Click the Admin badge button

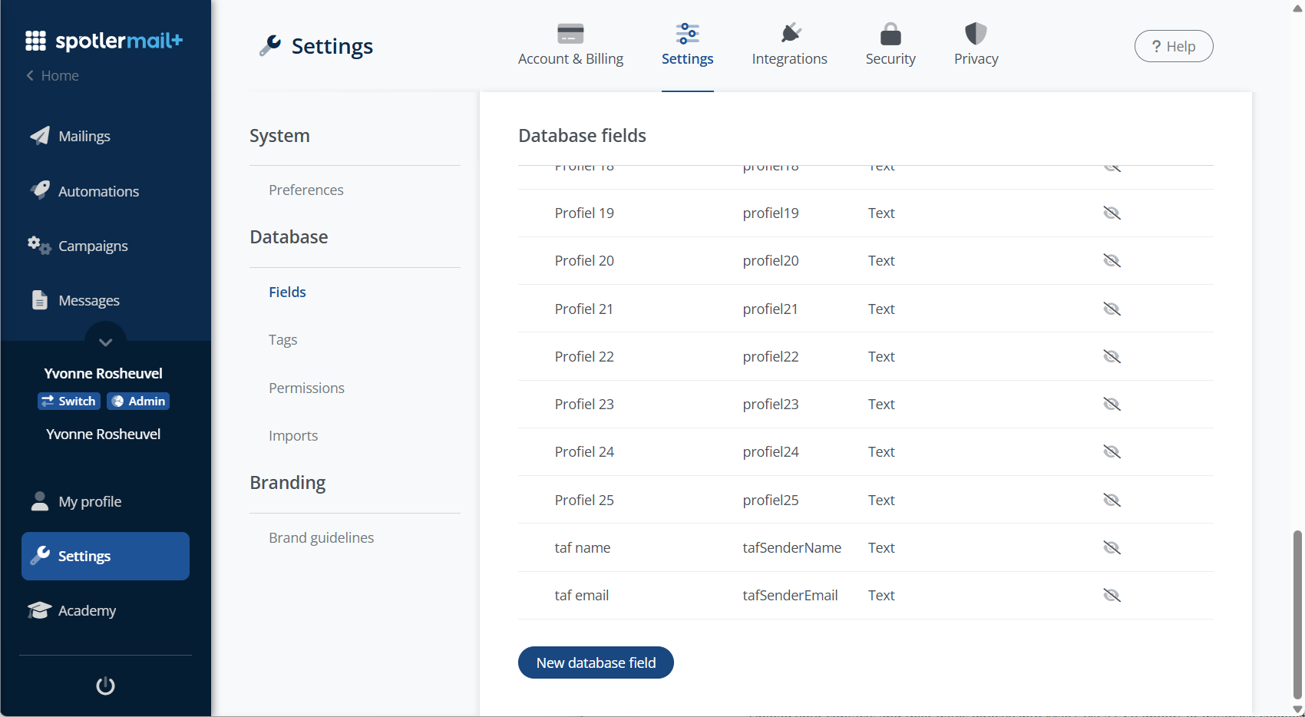point(138,401)
